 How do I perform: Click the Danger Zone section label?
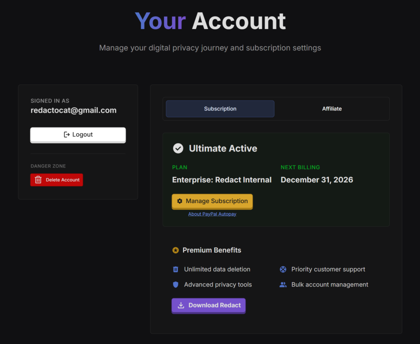coord(48,166)
